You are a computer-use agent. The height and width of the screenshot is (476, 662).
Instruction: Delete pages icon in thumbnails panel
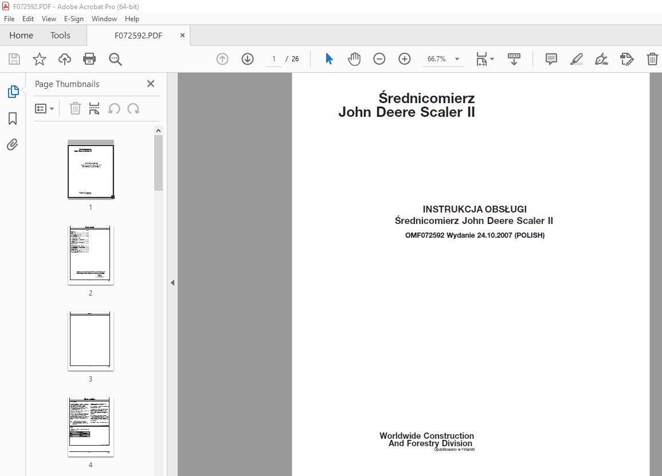point(75,108)
